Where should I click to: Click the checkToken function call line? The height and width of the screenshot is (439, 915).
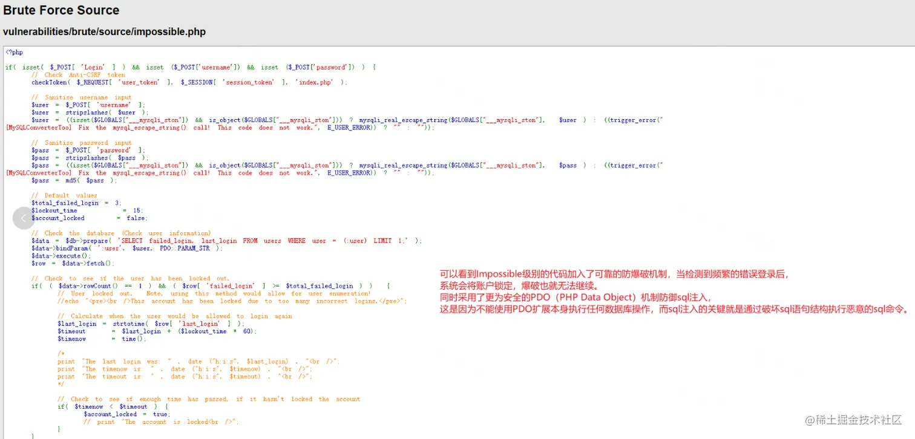[189, 82]
